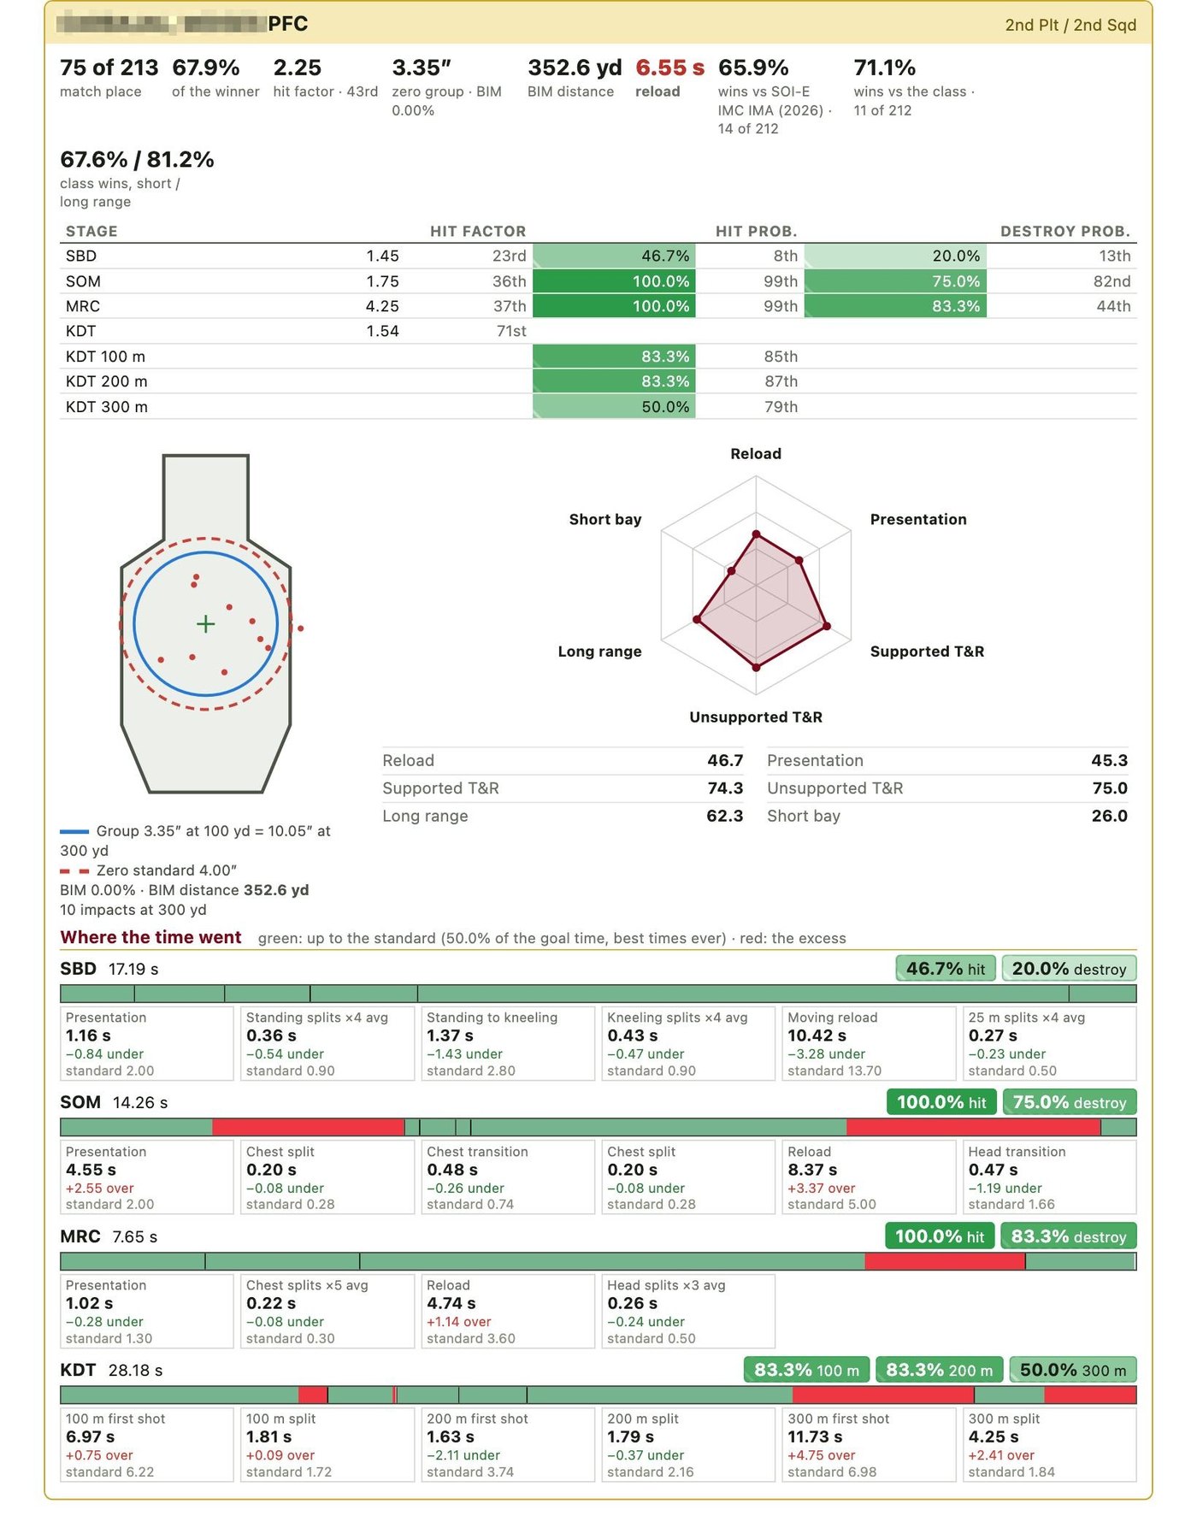Click the SOM Reload 8.37 s card

[869, 1177]
